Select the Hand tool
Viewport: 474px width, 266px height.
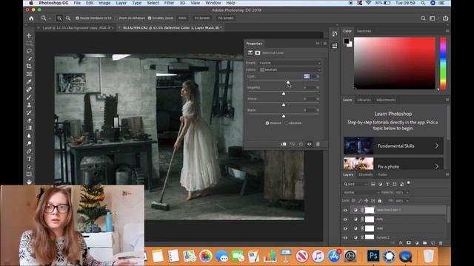pos(29,182)
